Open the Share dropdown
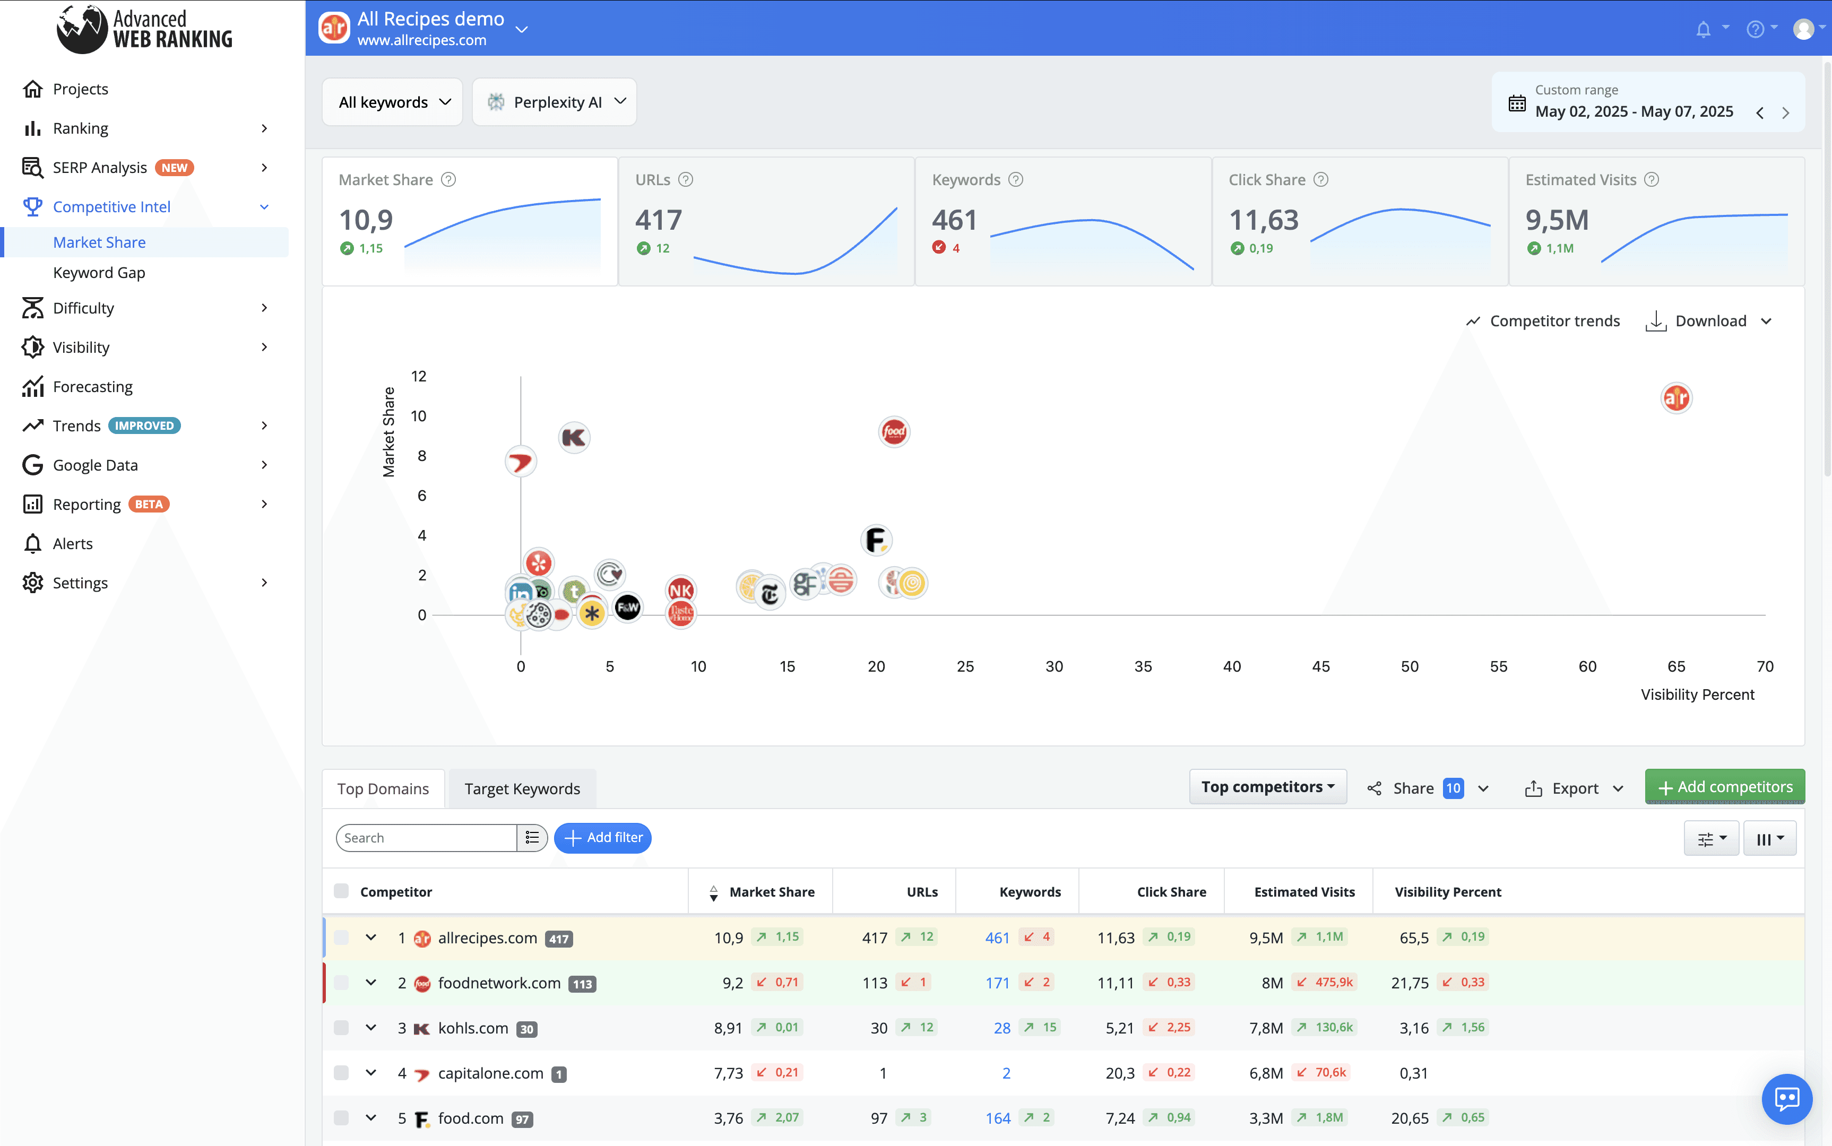Screen dimensions: 1832x1146 (1428, 788)
